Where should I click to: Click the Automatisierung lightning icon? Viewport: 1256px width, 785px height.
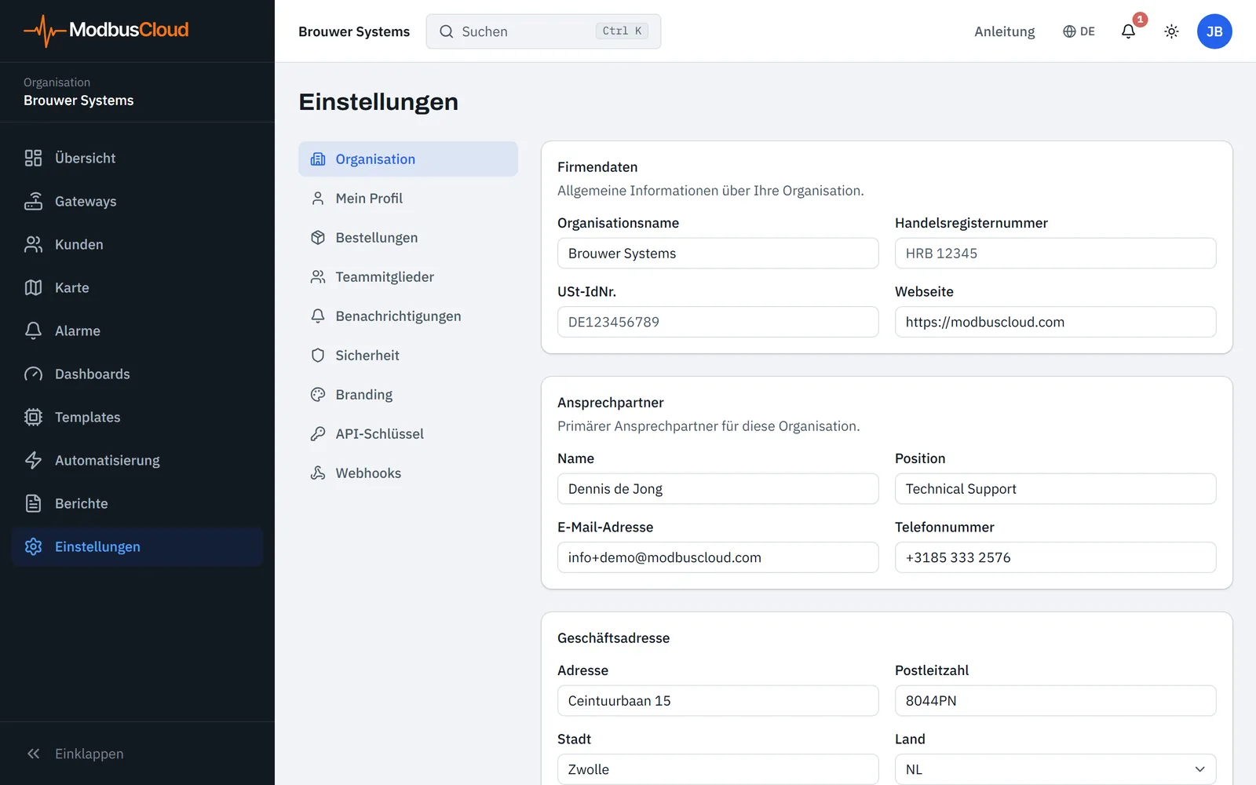pos(33,460)
